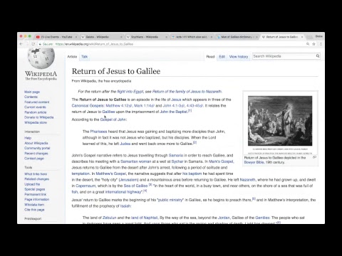This screenshot has height=256, width=342.
Task: Follow the Judea link
Action: tap(125, 144)
